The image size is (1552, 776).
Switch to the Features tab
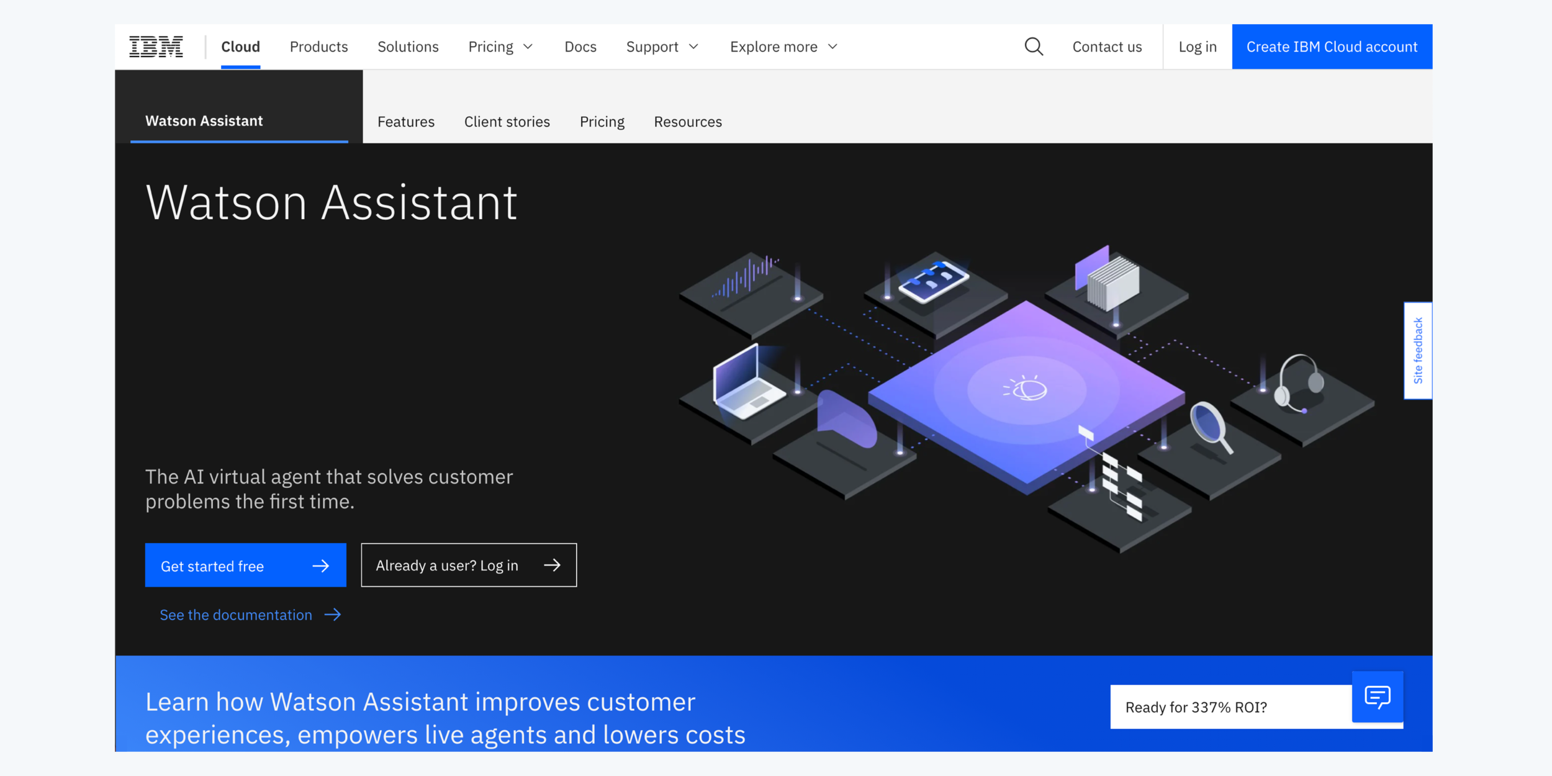click(406, 122)
